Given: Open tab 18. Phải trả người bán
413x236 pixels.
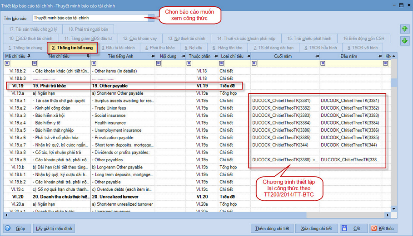Looking at the screenshot, I should (88, 29).
